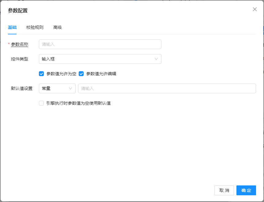This screenshot has width=264, height=202.
Task: Confirm with the 确定 button
Action: 246,190
